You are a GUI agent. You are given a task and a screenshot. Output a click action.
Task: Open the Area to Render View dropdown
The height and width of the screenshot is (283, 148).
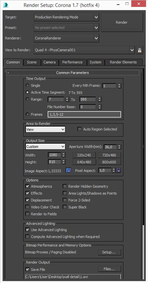(45, 130)
